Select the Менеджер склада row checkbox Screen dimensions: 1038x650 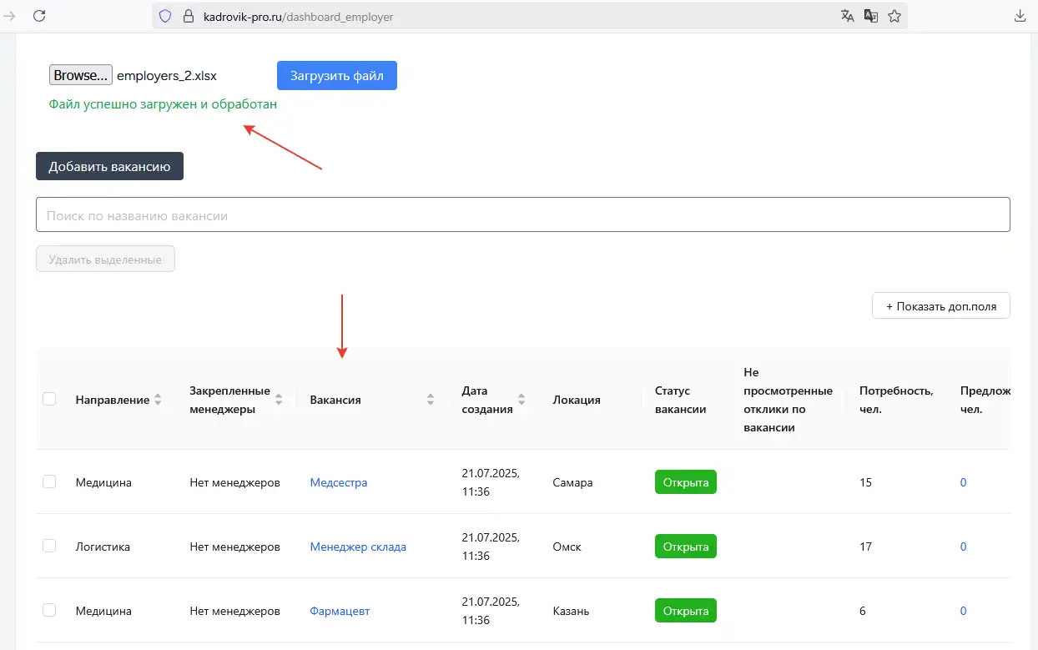tap(49, 546)
